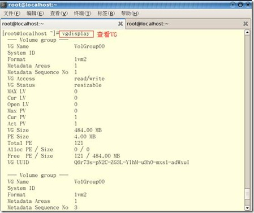254x213 pixels.
Task: Click the vgdisplay command text
Action: pyautogui.click(x=76, y=34)
